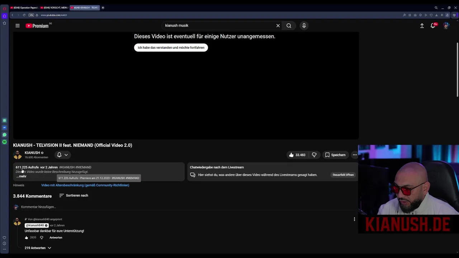Reload the page with the refresh icon
Image resolution: width=459 pixels, height=258 pixels.
point(24,15)
